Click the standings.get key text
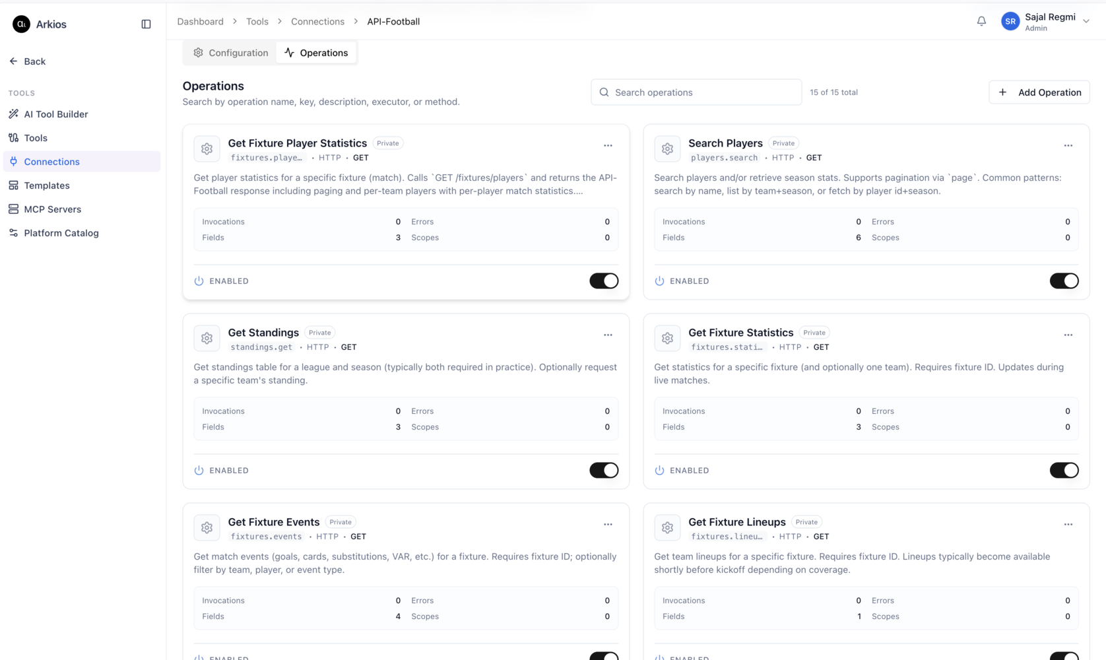 261,347
